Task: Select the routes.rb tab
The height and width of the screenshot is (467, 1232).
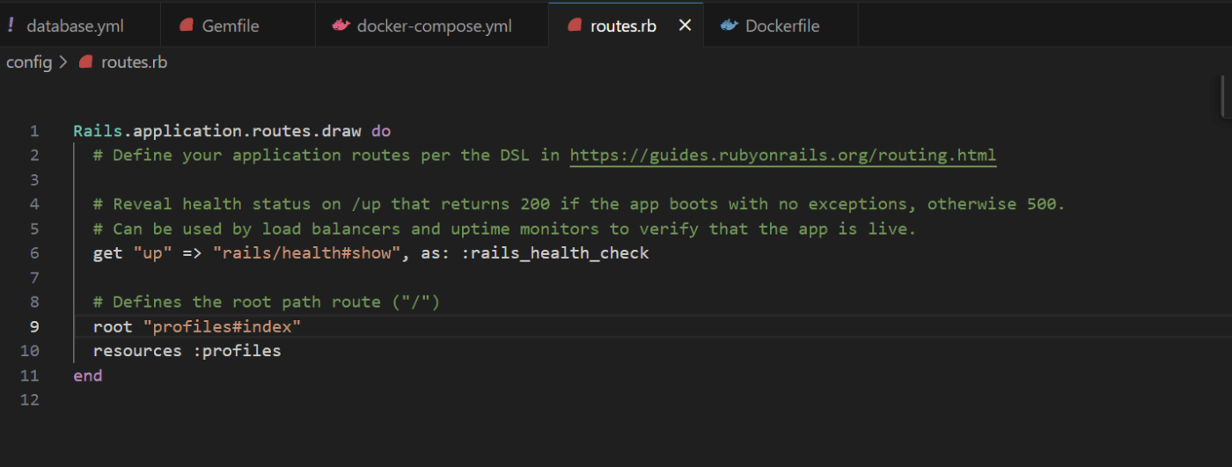Action: point(626,26)
